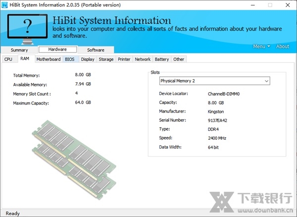This screenshot has width=297, height=217.
Task: Click the monitor question mark logo
Action: [x=27, y=29]
